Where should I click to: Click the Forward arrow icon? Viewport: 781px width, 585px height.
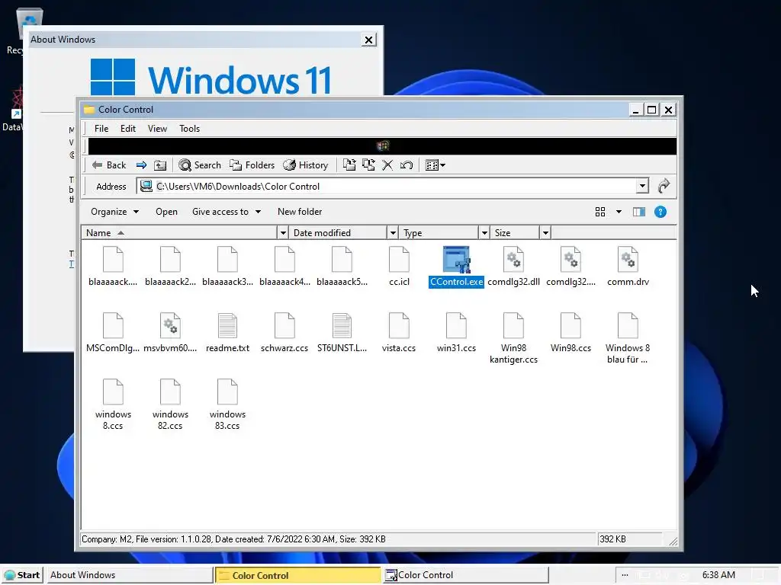tap(141, 165)
